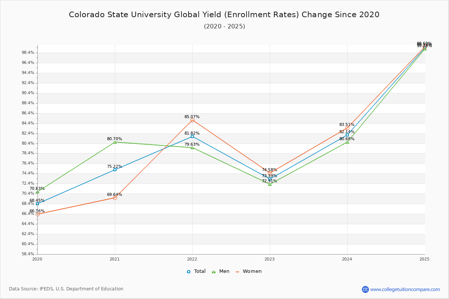The height and width of the screenshot is (299, 449).
Task: Toggle the Total series in the legend
Action: (x=196, y=271)
